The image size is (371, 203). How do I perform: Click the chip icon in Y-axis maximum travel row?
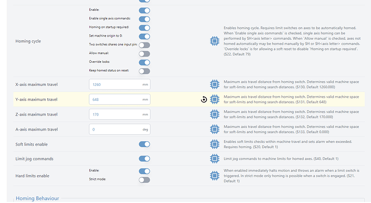pyautogui.click(x=215, y=99)
